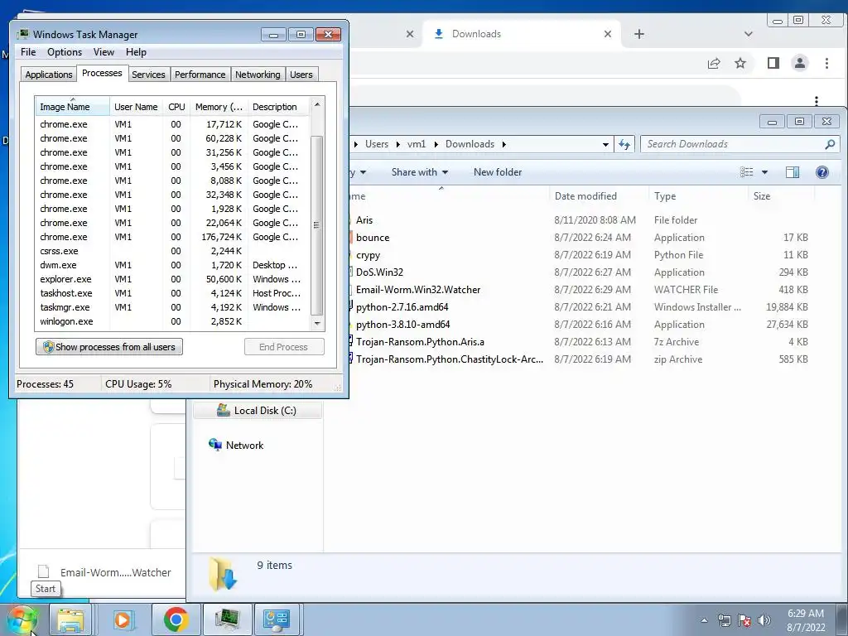Toggle Chrome's side panel icon

coord(773,63)
